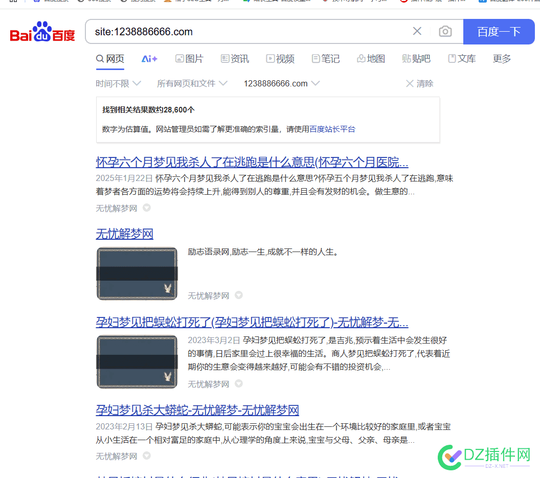Click 无忧解梦网 source under 大蟒蛇 result
The width and height of the screenshot is (540, 478).
(117, 457)
